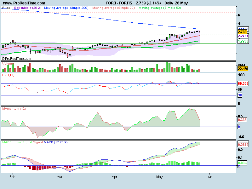Click the 4 price axis label

click(239, 24)
